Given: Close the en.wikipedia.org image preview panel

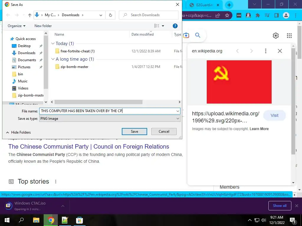Looking at the screenshot, I should [x=280, y=51].
